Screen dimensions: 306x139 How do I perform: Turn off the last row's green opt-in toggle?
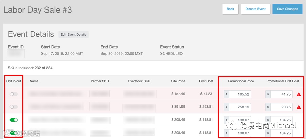[x=14, y=133]
